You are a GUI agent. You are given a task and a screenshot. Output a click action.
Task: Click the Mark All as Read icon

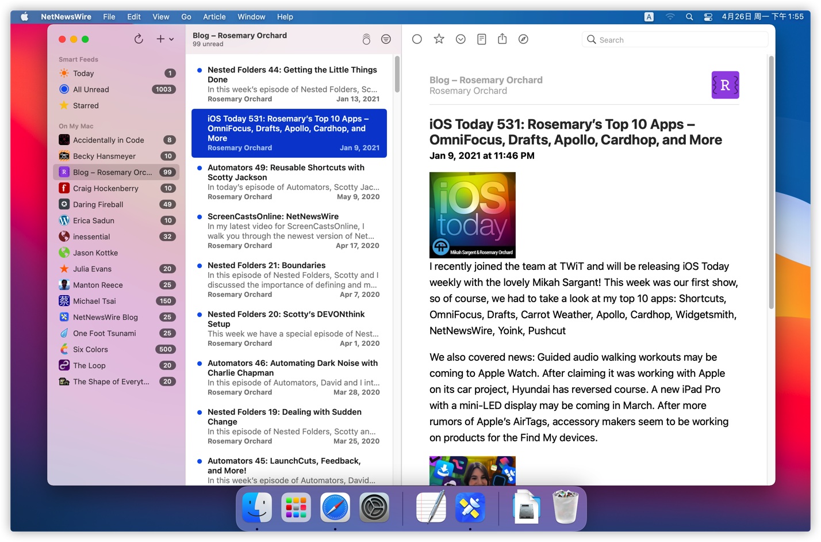point(366,39)
